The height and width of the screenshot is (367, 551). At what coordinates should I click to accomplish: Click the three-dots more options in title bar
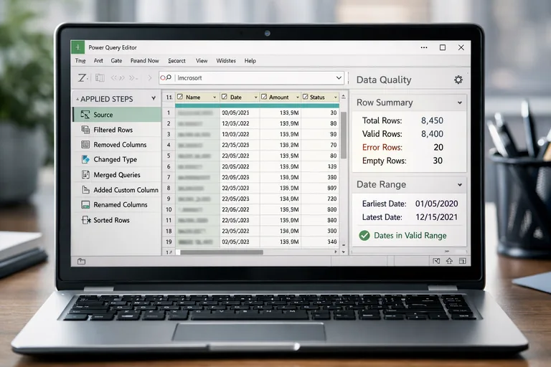point(424,47)
